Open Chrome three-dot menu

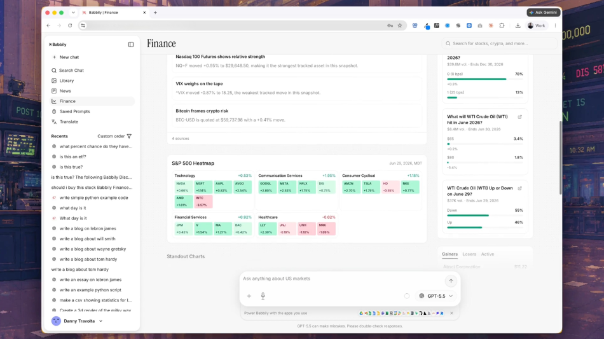pos(555,25)
